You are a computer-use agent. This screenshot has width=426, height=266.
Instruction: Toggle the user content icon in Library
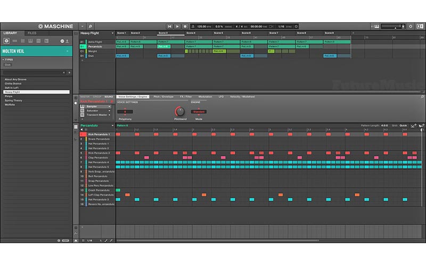[67, 41]
